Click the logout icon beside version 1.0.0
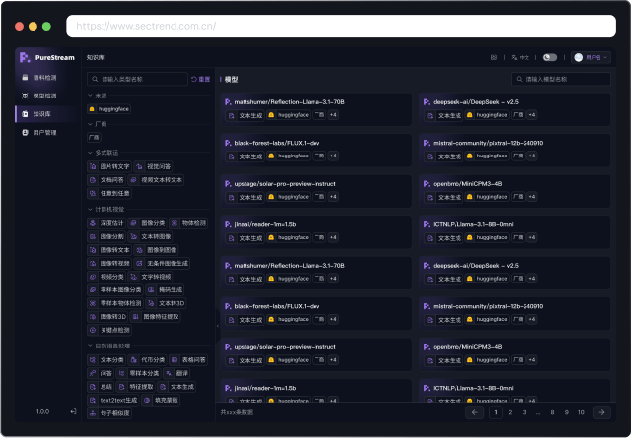631x438 pixels. click(x=73, y=411)
